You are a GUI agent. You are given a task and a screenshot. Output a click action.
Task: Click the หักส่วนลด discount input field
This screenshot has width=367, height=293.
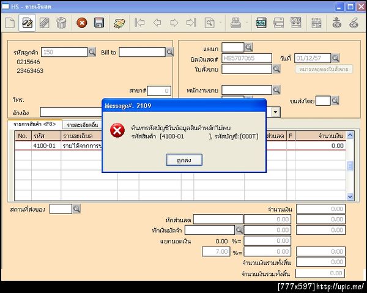pyautogui.click(x=218, y=220)
